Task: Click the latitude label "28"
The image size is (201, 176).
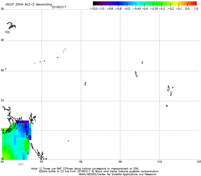Action: coord(2,40)
